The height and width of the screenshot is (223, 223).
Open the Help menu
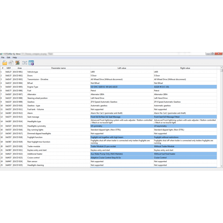click(14, 57)
